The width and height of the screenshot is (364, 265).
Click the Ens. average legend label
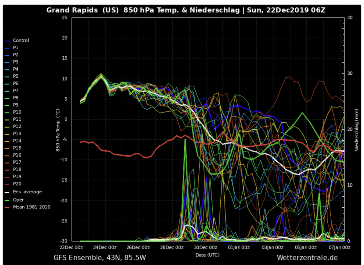(27, 192)
